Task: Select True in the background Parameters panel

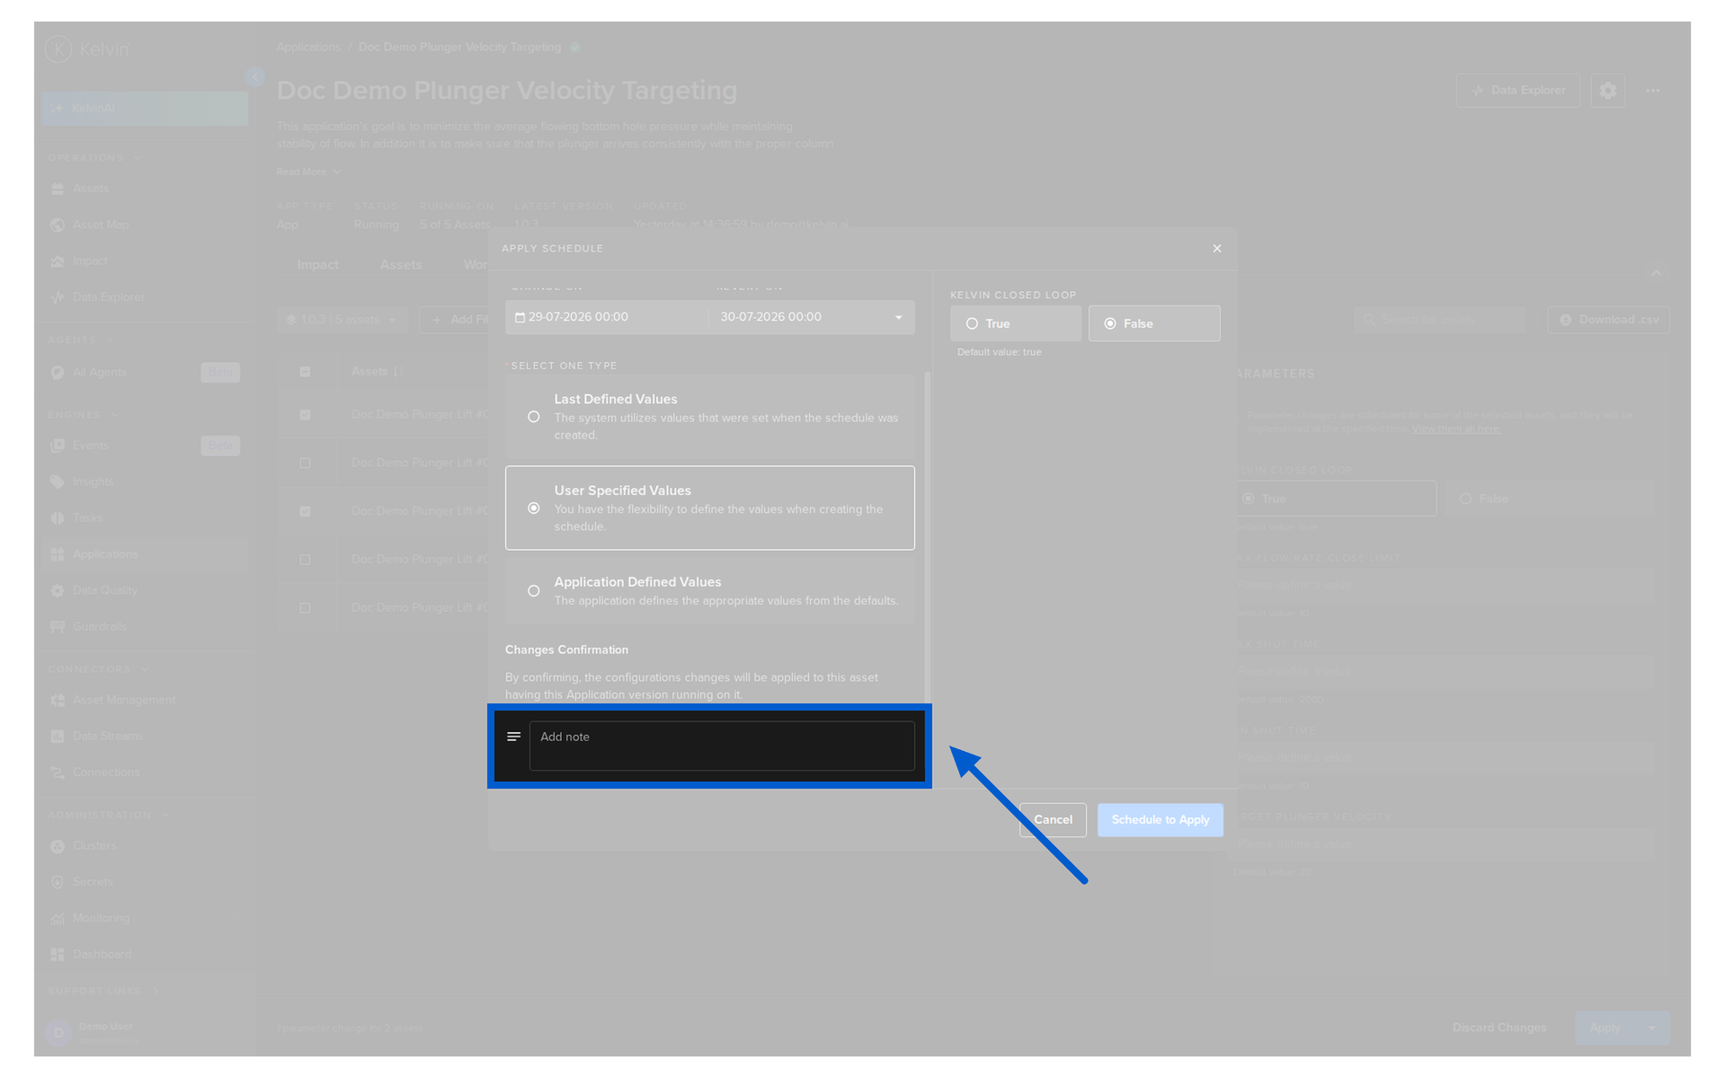Action: (1335, 499)
